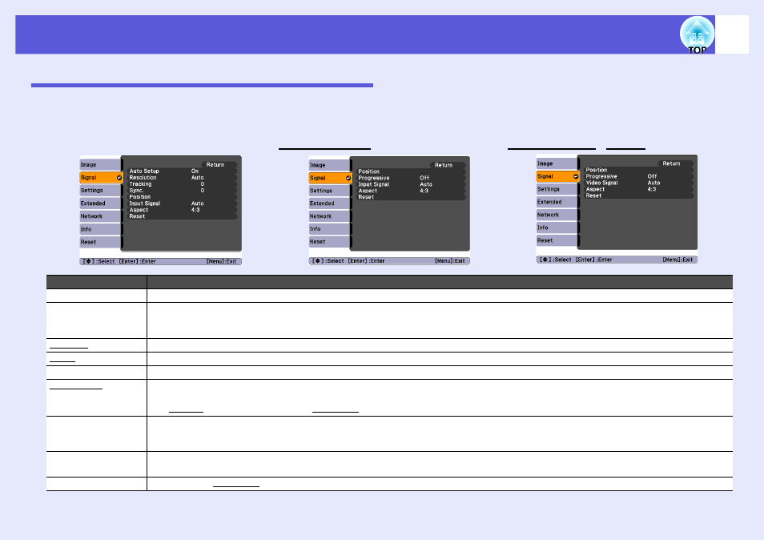
Task: Open Signal tab in Progressive/Input Signal menu
Action: [x=330, y=179]
